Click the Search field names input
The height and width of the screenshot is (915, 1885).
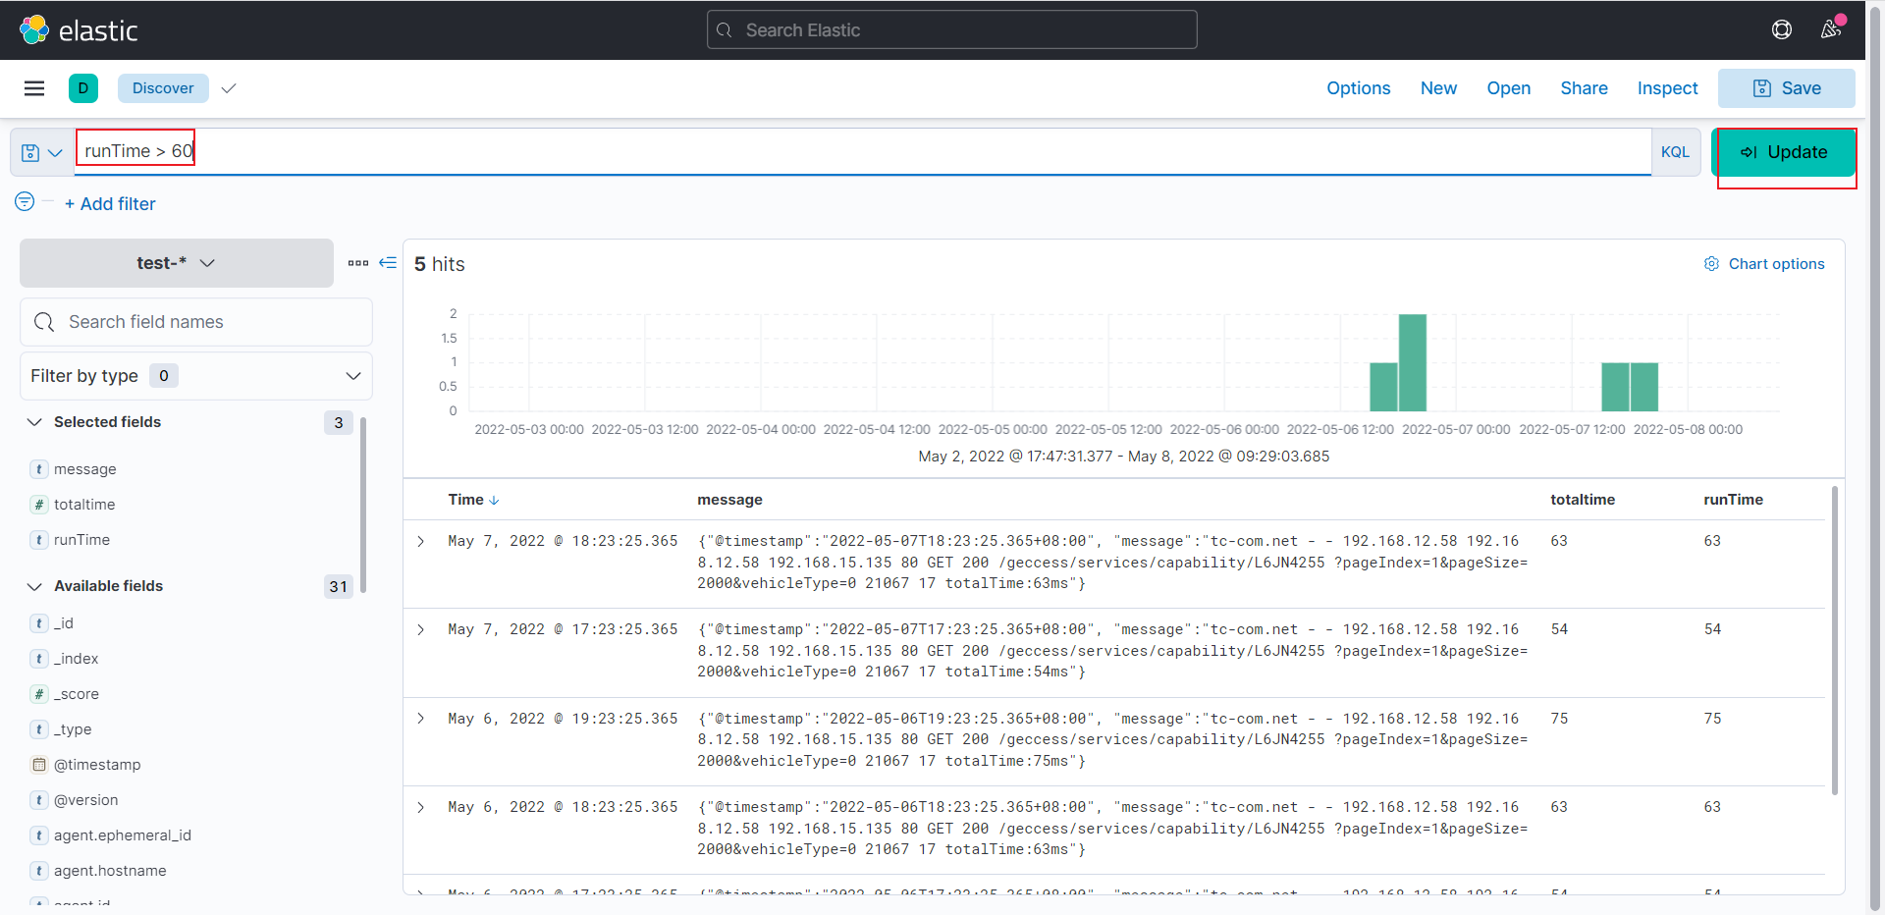[196, 322]
